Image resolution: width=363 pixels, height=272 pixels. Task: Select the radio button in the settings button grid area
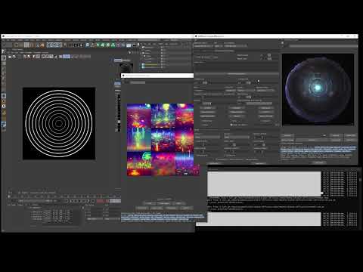(x=231, y=125)
